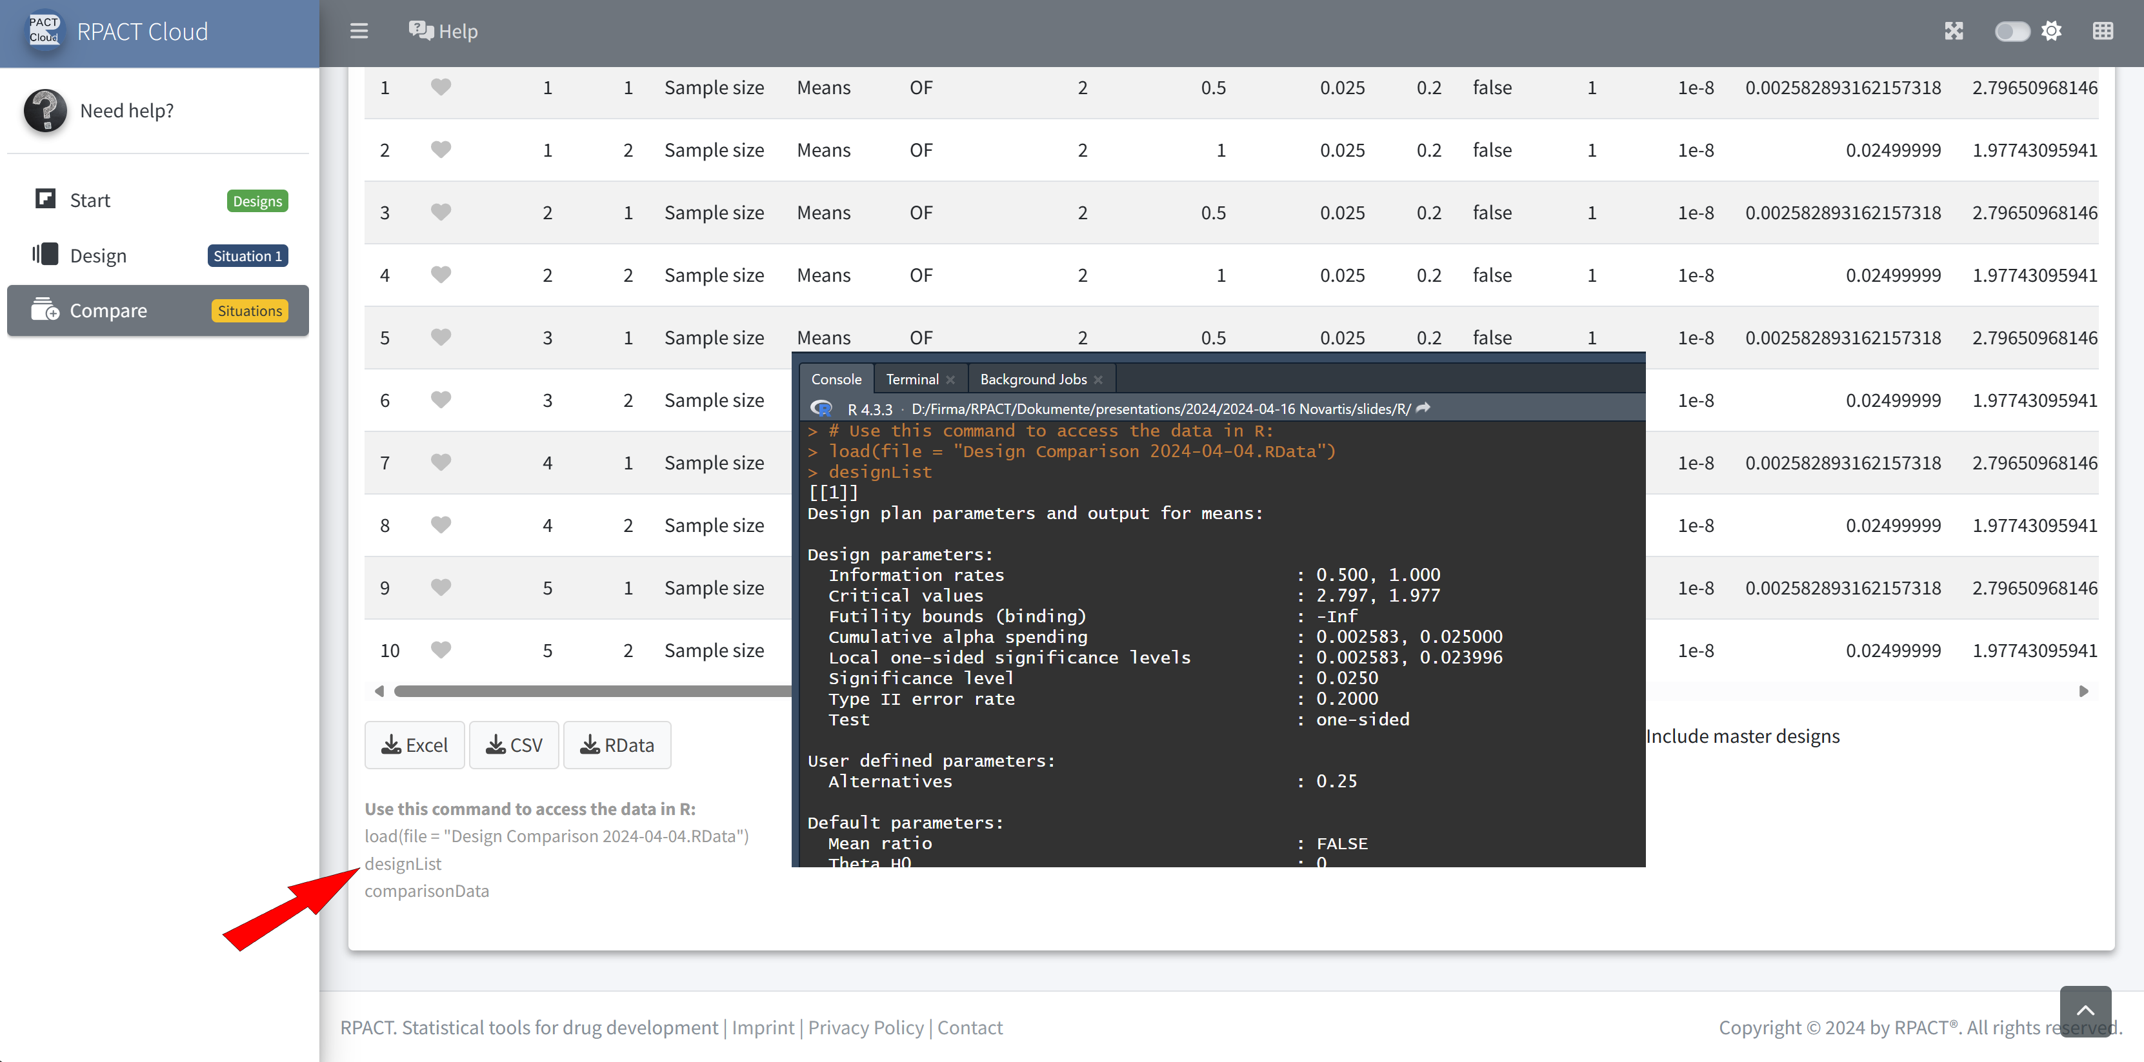Favorite row 10 with heart icon
Image resolution: width=2144 pixels, height=1062 pixels.
click(x=441, y=649)
